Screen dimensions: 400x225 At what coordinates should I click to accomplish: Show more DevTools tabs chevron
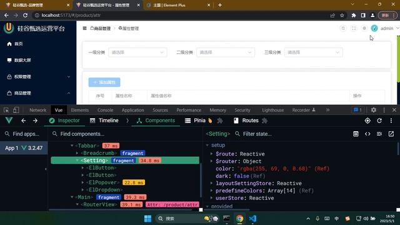[327, 110]
